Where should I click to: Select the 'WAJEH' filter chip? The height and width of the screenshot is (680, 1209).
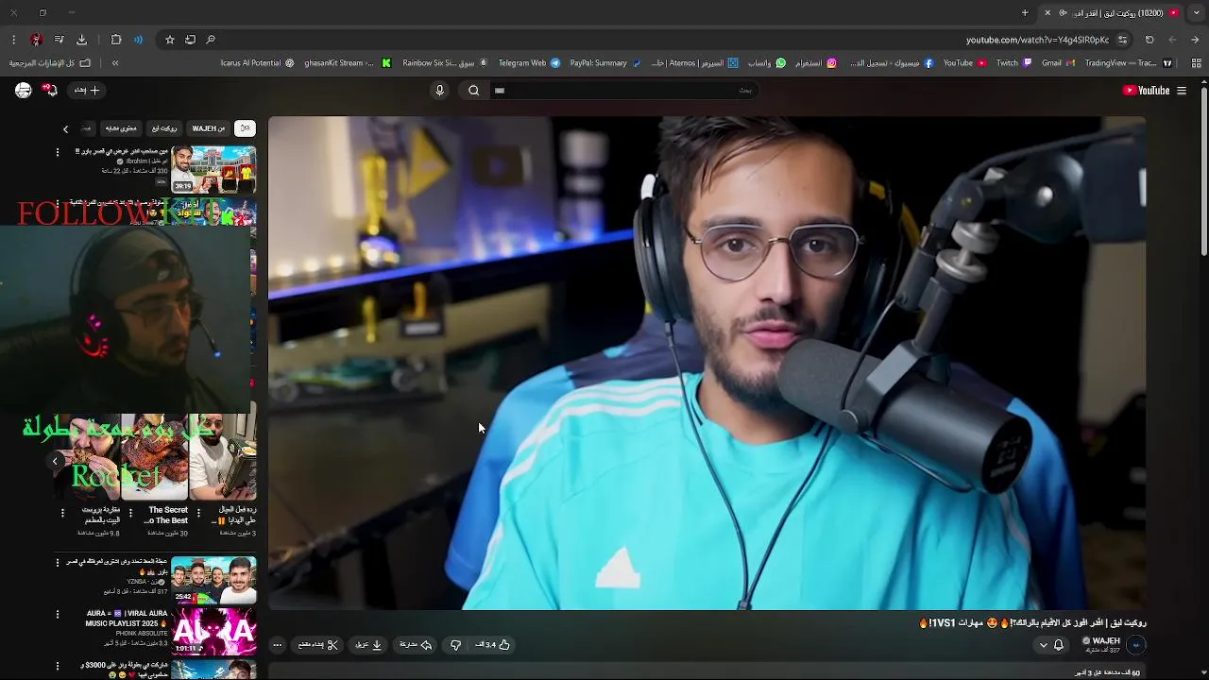(209, 128)
